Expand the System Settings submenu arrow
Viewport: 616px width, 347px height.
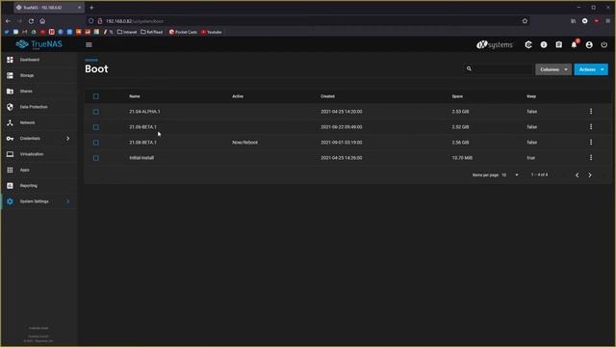point(68,201)
